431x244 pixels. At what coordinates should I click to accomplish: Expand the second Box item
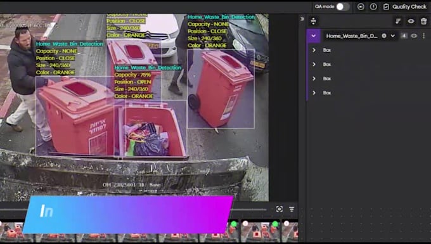click(314, 64)
